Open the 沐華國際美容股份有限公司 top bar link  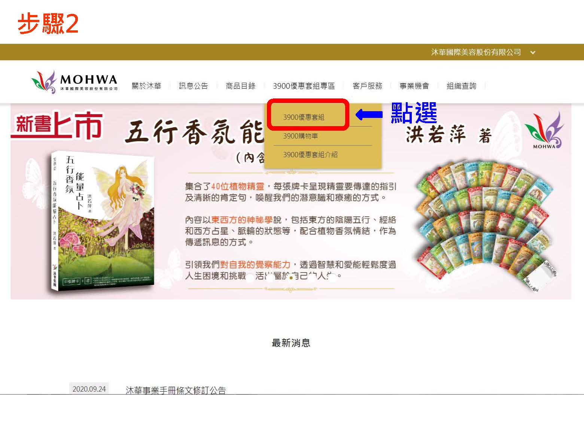pyautogui.click(x=476, y=52)
